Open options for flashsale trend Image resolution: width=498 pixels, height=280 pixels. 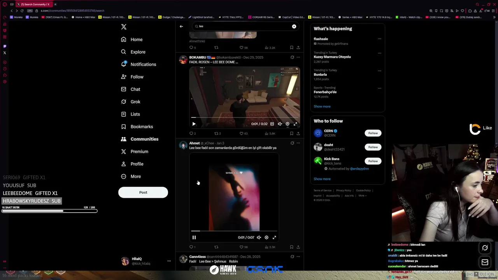(379, 39)
